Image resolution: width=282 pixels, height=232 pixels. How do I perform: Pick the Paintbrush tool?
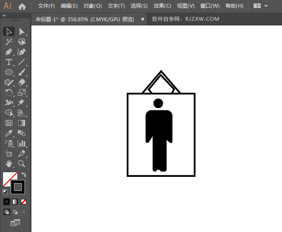tap(22, 72)
